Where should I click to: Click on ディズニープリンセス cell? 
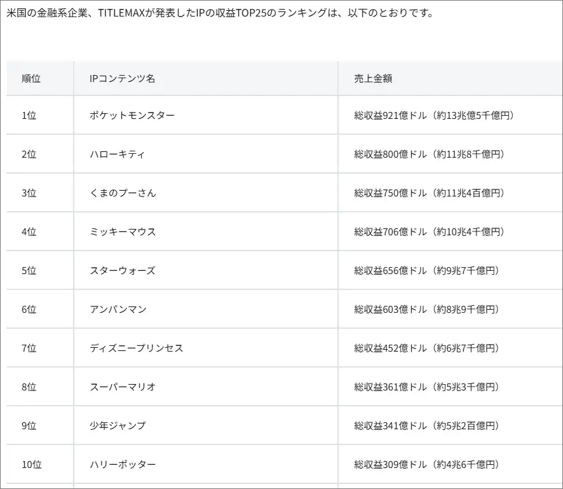click(x=137, y=348)
